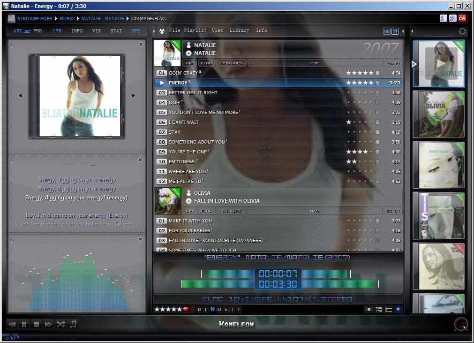Viewport: 474px width, 343px height.
Task: Close the lyrics panel
Action: pyautogui.click(x=141, y=160)
